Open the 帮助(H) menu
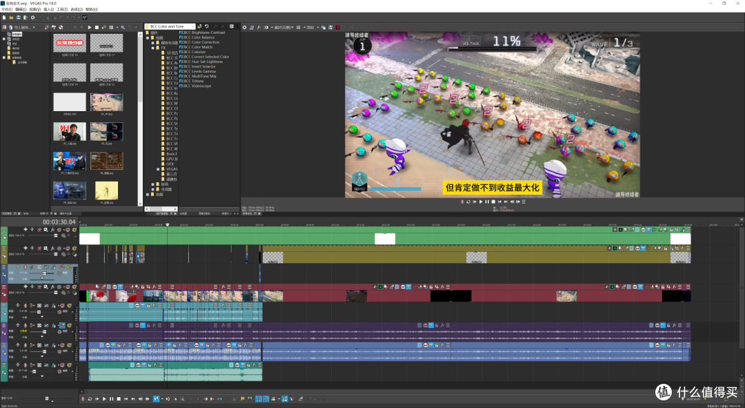 [x=91, y=10]
